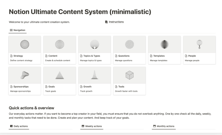This screenshot has width=222, height=135.
Task: Click the Weekly actions calendar icon
Action: click(x=83, y=126)
